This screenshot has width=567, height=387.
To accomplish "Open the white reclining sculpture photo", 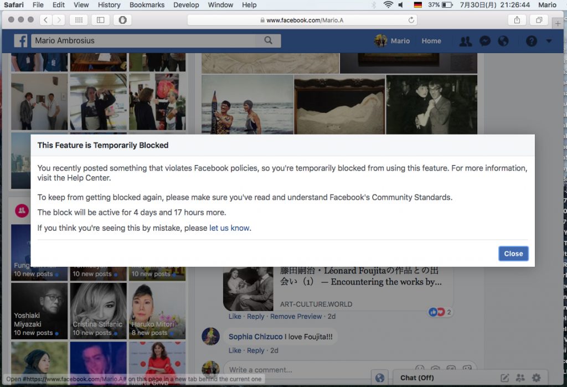I will coord(339,105).
